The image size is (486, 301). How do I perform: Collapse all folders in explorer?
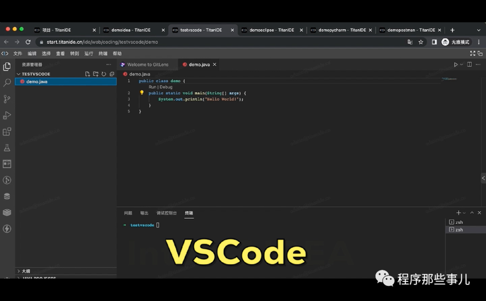tap(112, 74)
